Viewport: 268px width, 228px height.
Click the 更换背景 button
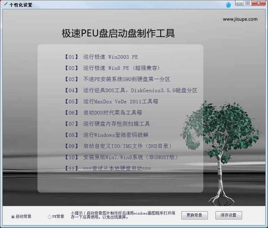click(x=194, y=215)
